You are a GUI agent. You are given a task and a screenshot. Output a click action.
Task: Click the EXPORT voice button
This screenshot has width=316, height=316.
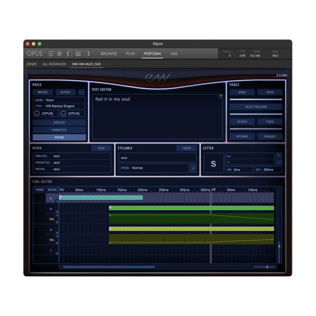pyautogui.click(x=66, y=92)
